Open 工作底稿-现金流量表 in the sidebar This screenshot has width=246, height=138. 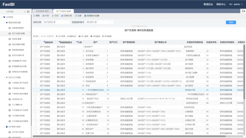(20, 121)
